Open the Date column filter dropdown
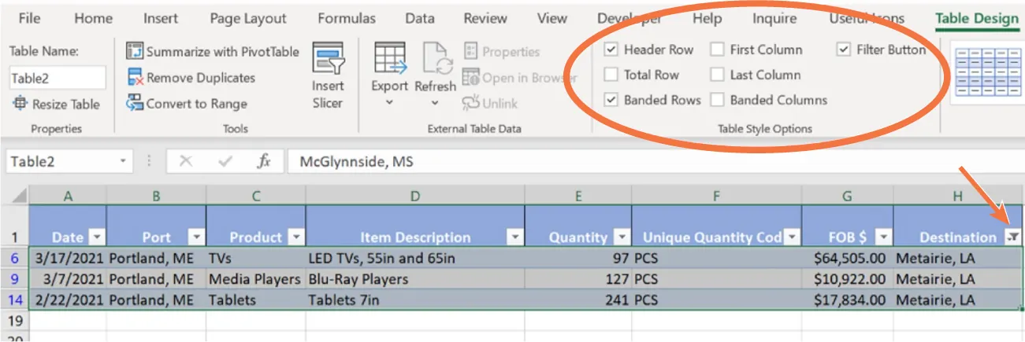This screenshot has height=342, width=1025. [x=97, y=237]
